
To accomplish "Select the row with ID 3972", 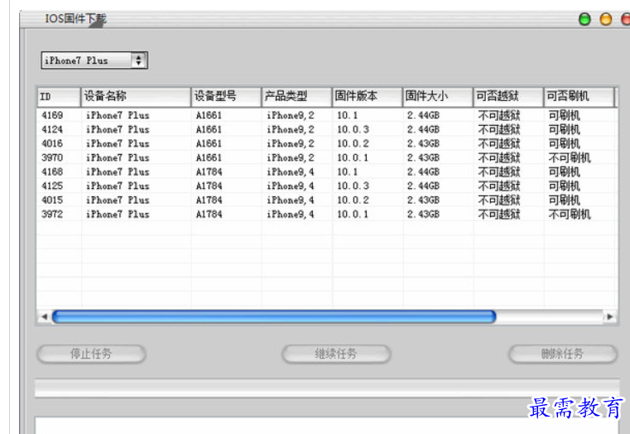I will 327,215.
